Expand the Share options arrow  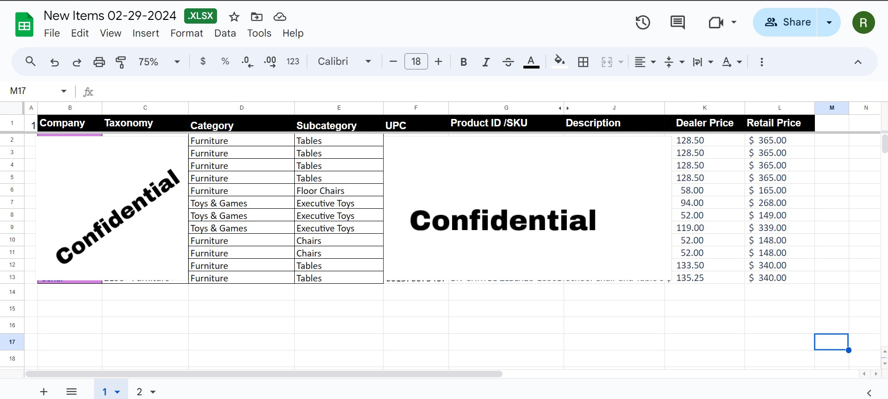tap(829, 22)
